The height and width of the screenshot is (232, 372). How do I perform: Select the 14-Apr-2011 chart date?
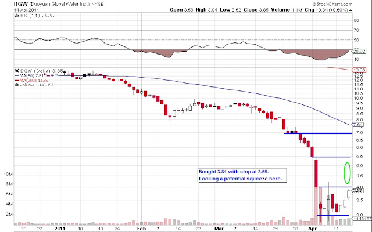[x=26, y=10]
